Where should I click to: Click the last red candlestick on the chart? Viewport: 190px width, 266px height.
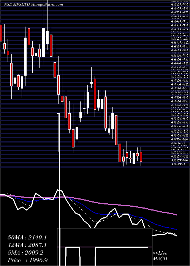141,157
